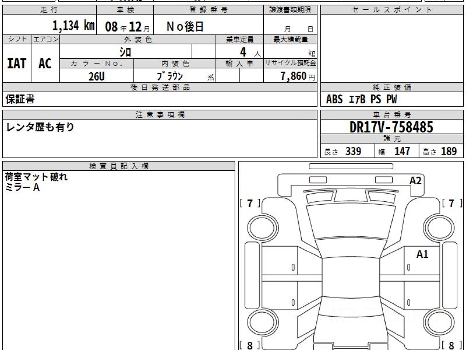Click the 車検 header cell
This screenshot has height=350, width=466.
click(x=125, y=10)
